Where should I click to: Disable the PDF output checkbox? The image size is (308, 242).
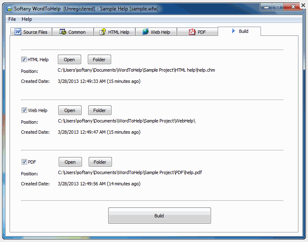24,162
